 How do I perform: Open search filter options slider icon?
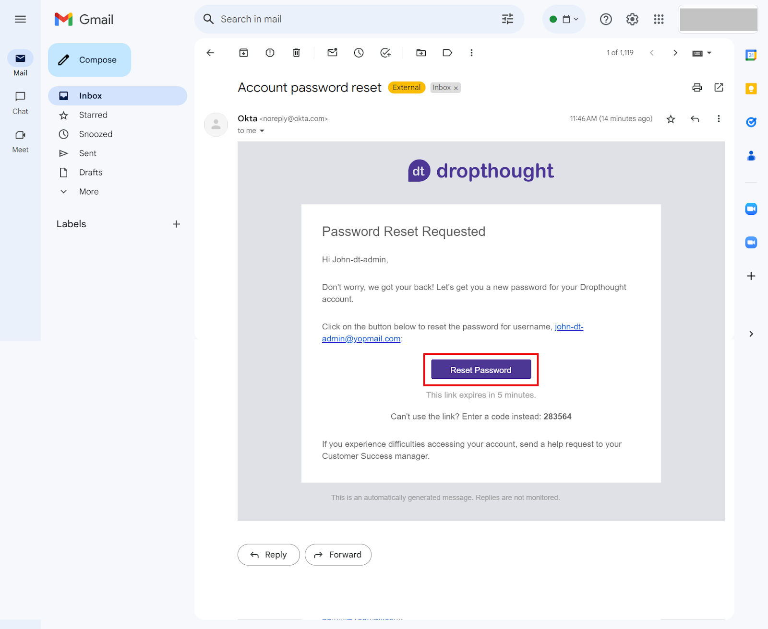(507, 19)
